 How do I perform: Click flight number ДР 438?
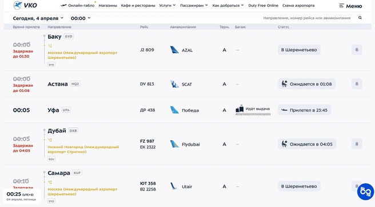[x=147, y=110]
